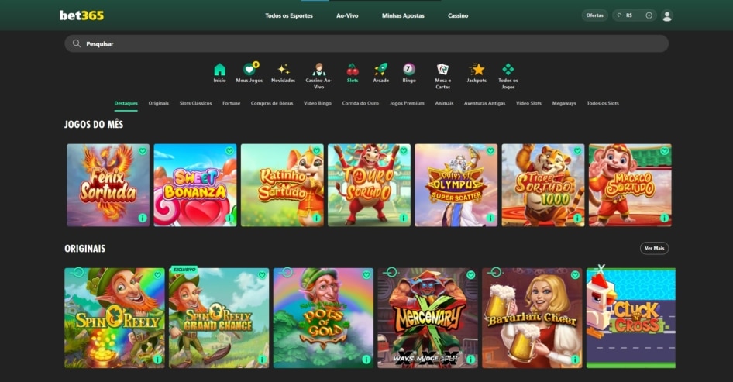
Task: Favorite the Touro Sortudo game
Action: click(404, 151)
